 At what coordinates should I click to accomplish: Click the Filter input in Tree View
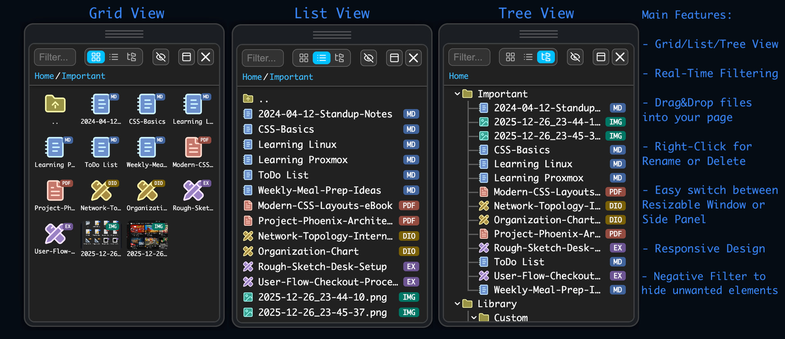469,57
